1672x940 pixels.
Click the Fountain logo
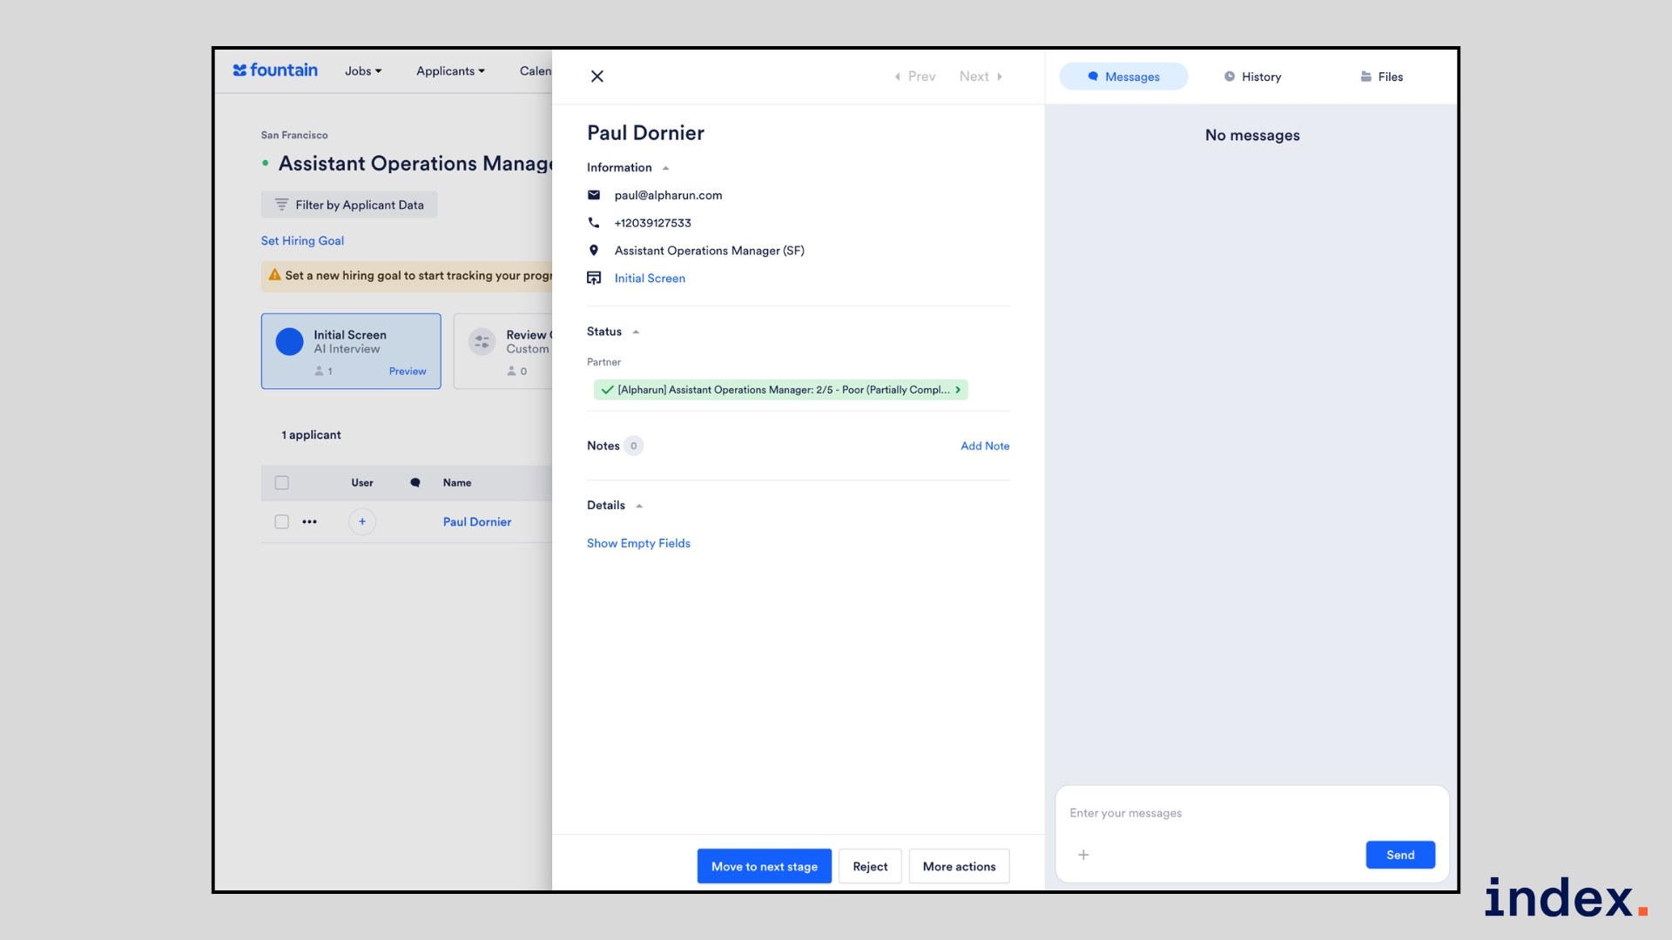click(x=275, y=70)
